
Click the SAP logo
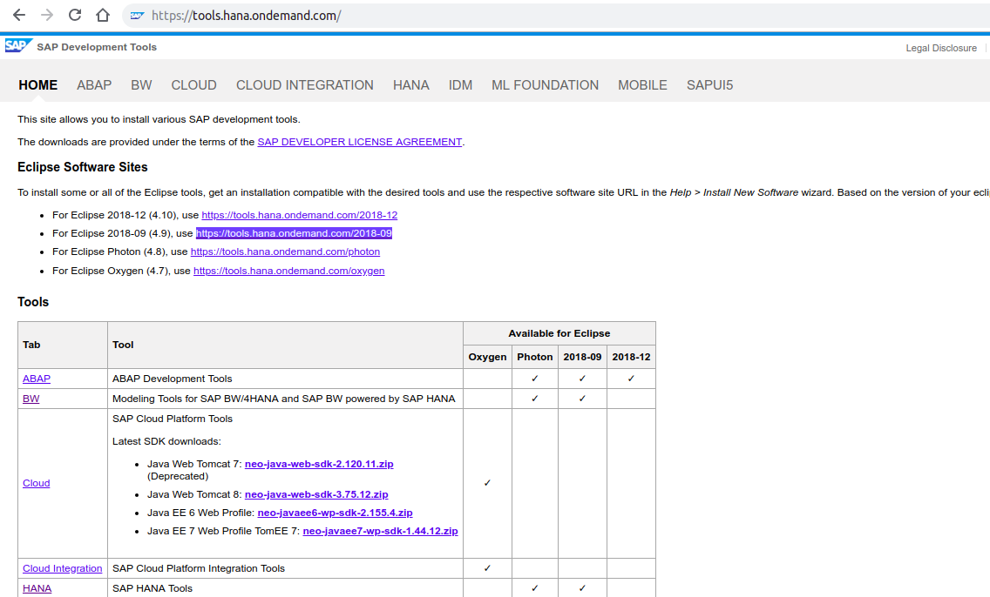point(17,46)
